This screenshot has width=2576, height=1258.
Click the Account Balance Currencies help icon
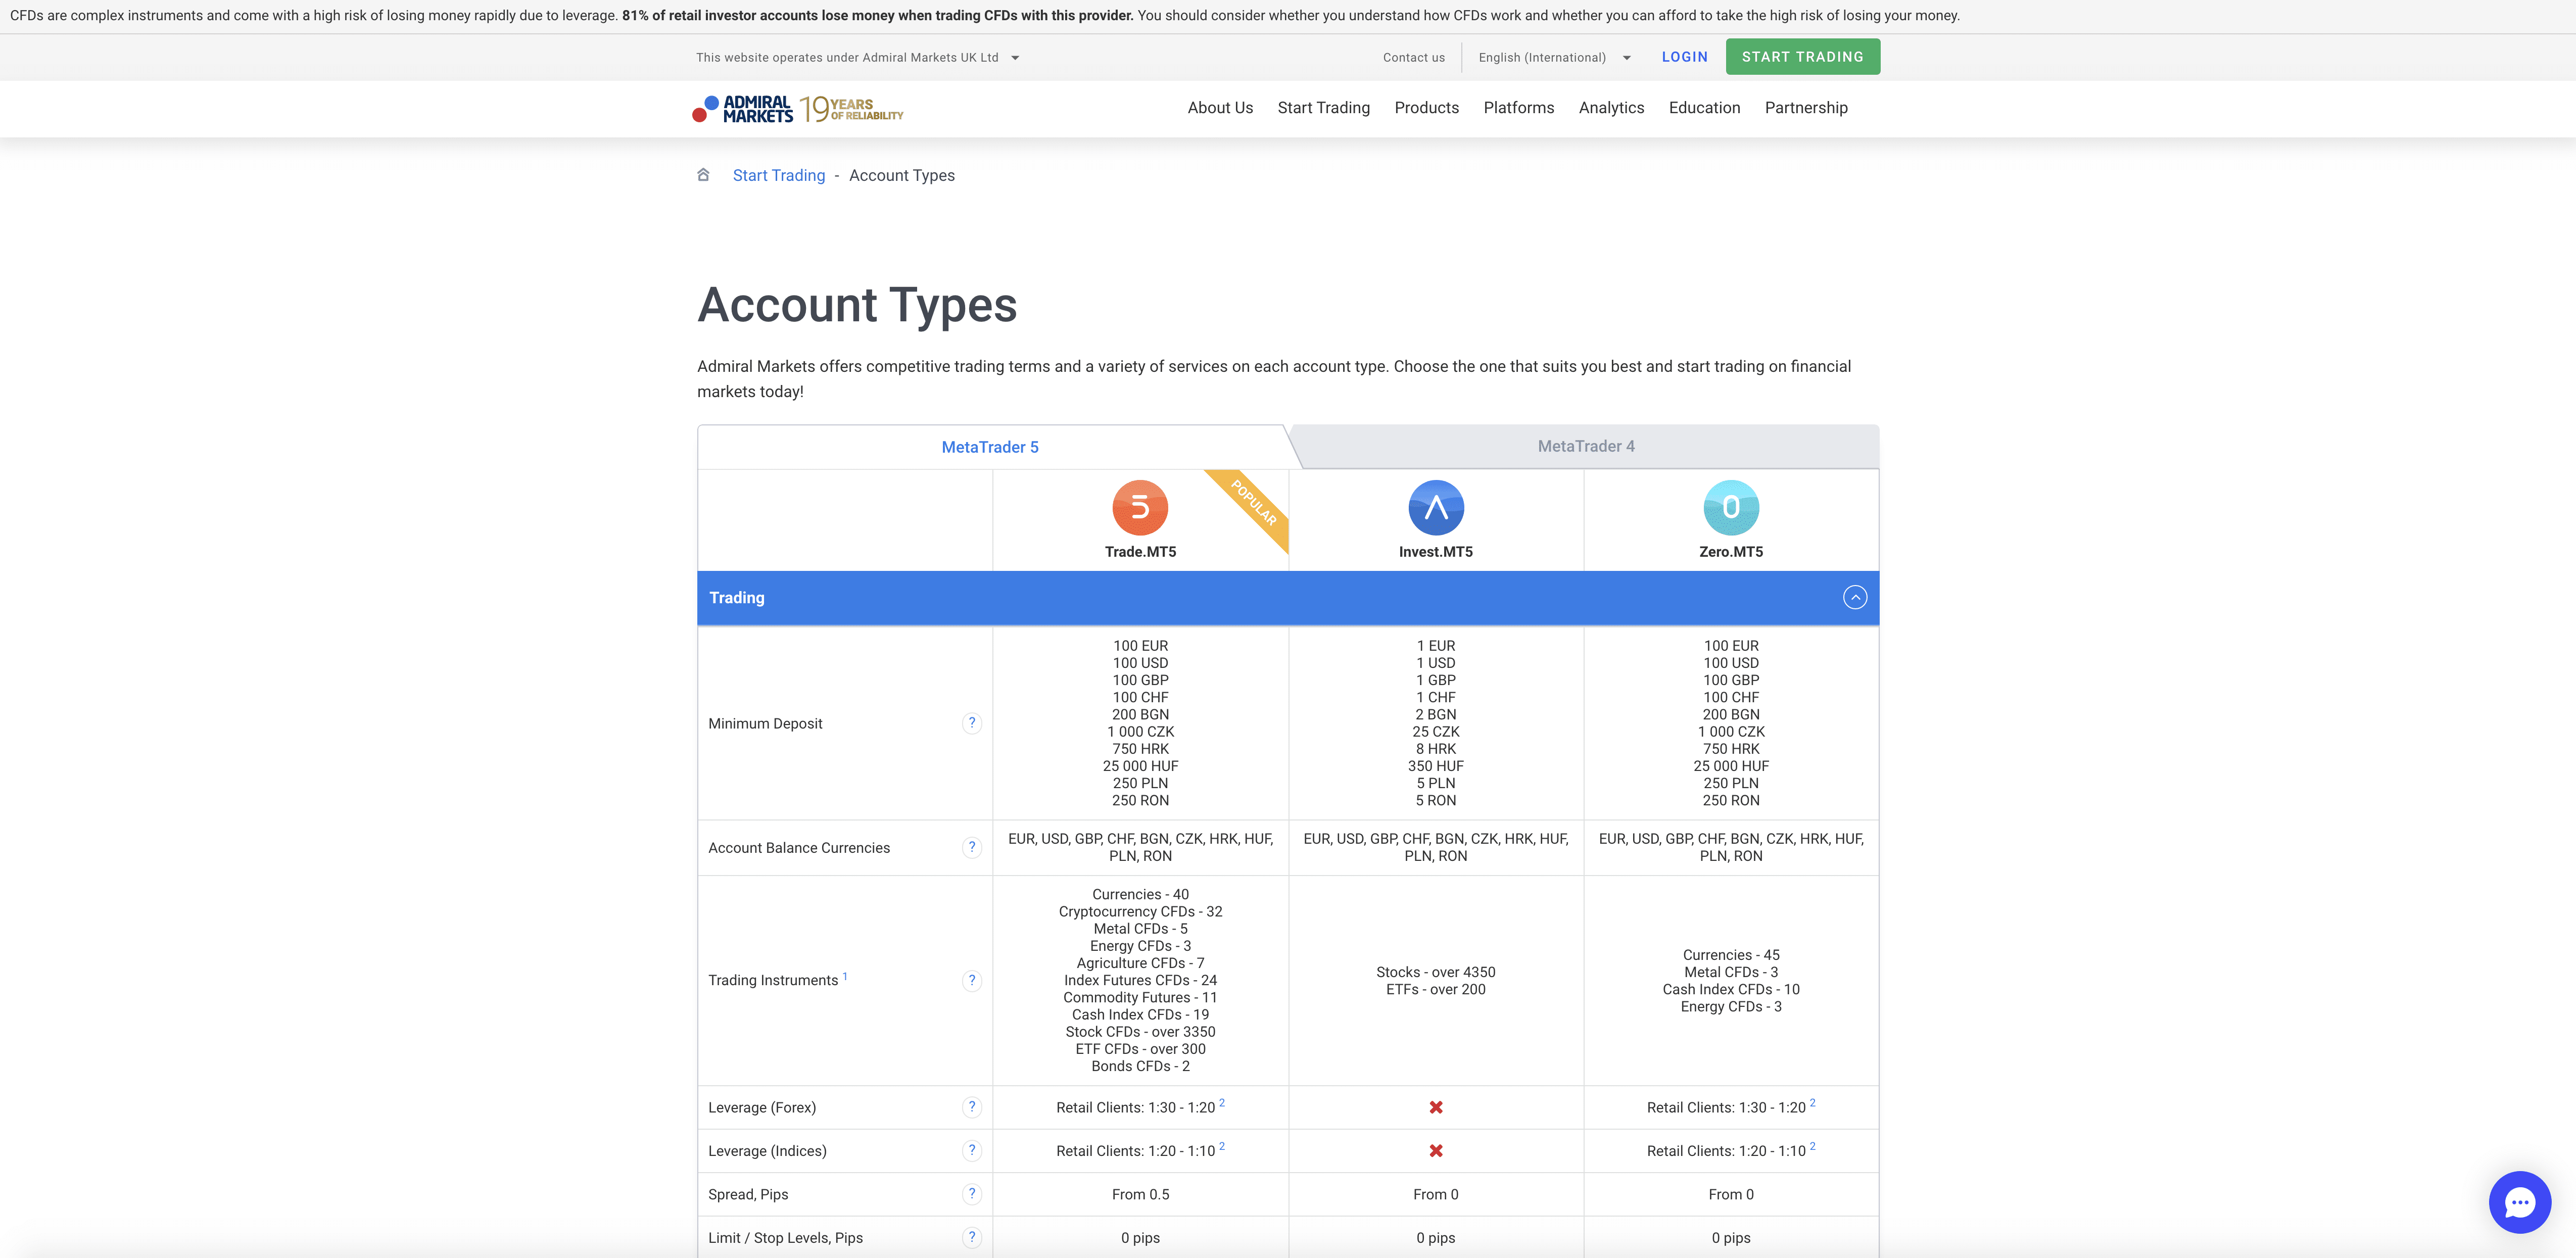[971, 848]
